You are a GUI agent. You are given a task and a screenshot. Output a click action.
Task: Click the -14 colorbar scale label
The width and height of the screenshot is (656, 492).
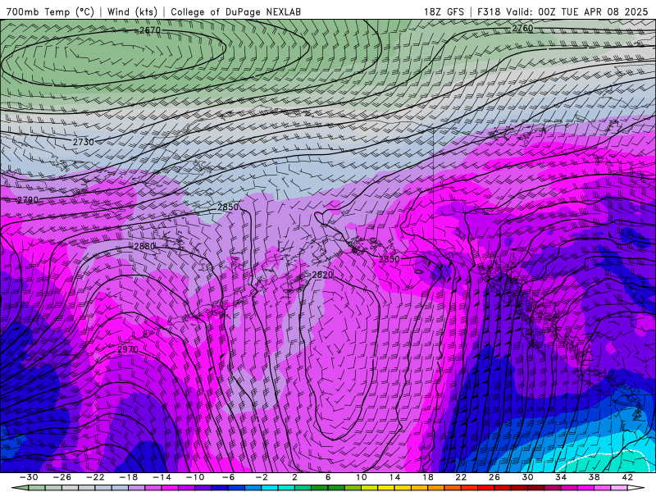(162, 477)
